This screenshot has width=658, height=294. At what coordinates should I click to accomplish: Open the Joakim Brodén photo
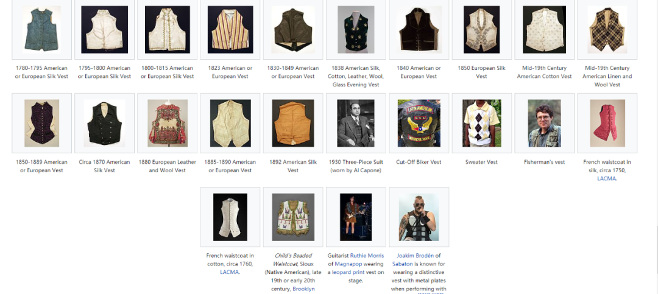419,217
